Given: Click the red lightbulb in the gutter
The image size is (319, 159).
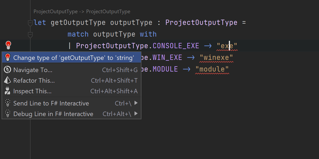Looking at the screenshot, I should pyautogui.click(x=8, y=45).
